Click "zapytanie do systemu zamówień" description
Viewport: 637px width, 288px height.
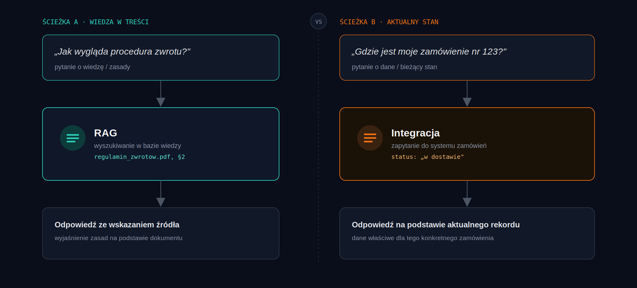click(x=439, y=146)
